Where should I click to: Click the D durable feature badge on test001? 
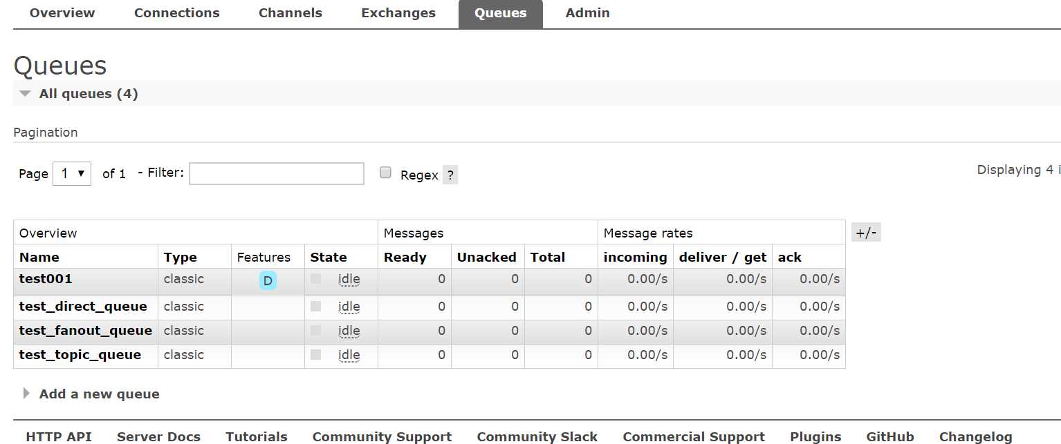(268, 280)
